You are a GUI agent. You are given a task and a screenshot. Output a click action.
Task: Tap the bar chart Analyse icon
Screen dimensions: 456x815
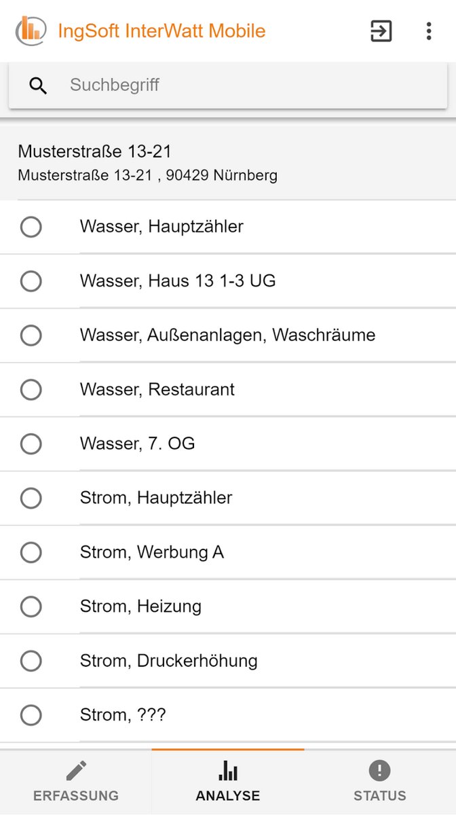(x=228, y=771)
